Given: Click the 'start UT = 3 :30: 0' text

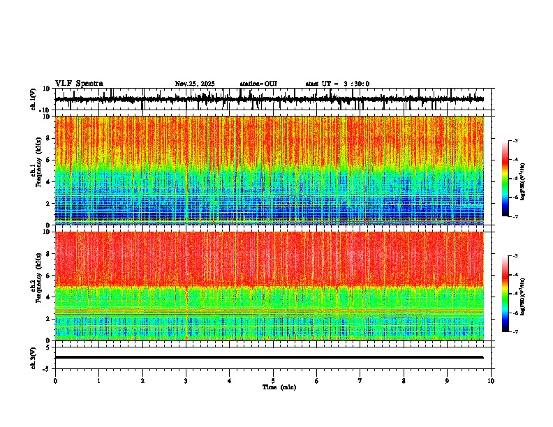Looking at the screenshot, I should click(x=337, y=84).
